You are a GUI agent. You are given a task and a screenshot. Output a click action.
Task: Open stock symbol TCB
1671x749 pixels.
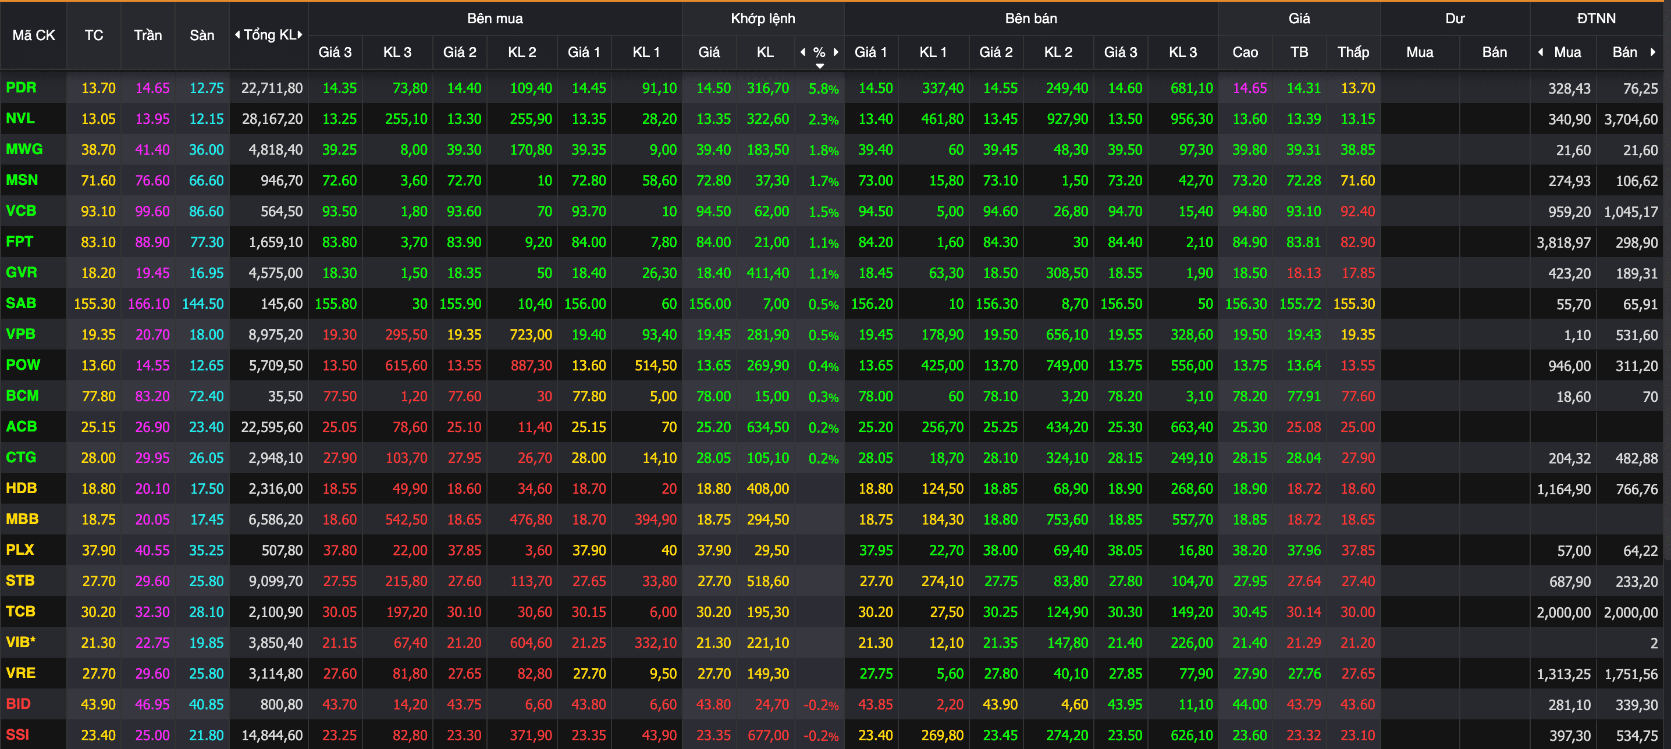click(21, 611)
